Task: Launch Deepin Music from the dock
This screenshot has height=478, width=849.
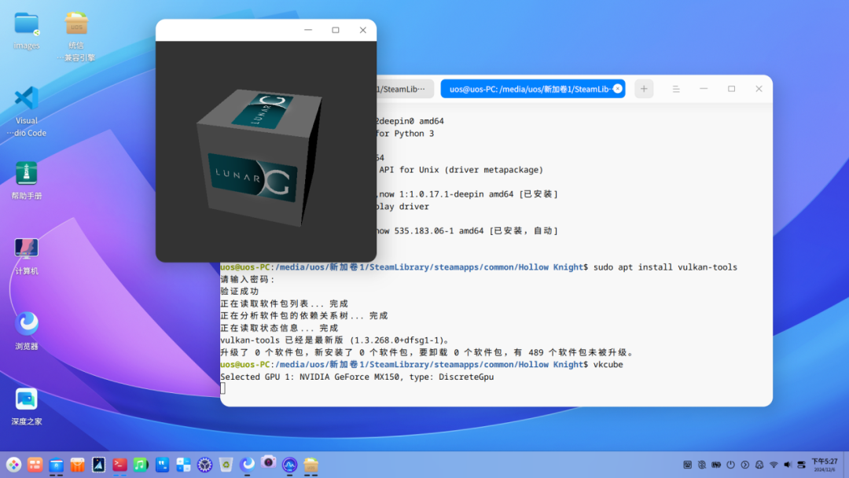Action: [x=141, y=466]
